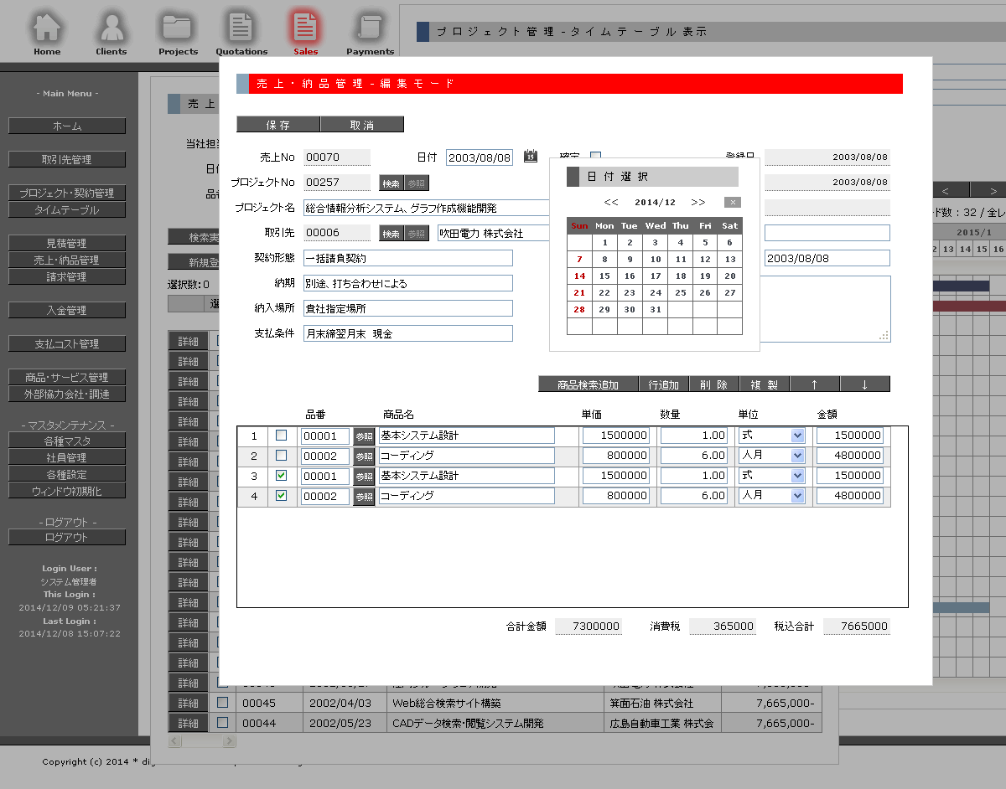This screenshot has height=789, width=1006.
Task: Select day 15 in the date picker calendar
Action: click(x=604, y=276)
